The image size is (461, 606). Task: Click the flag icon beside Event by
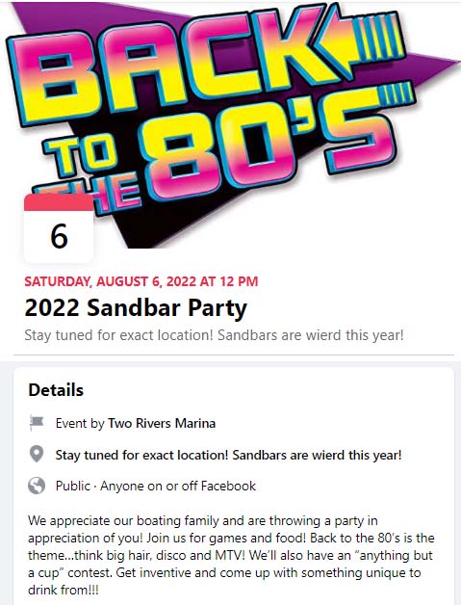(37, 423)
